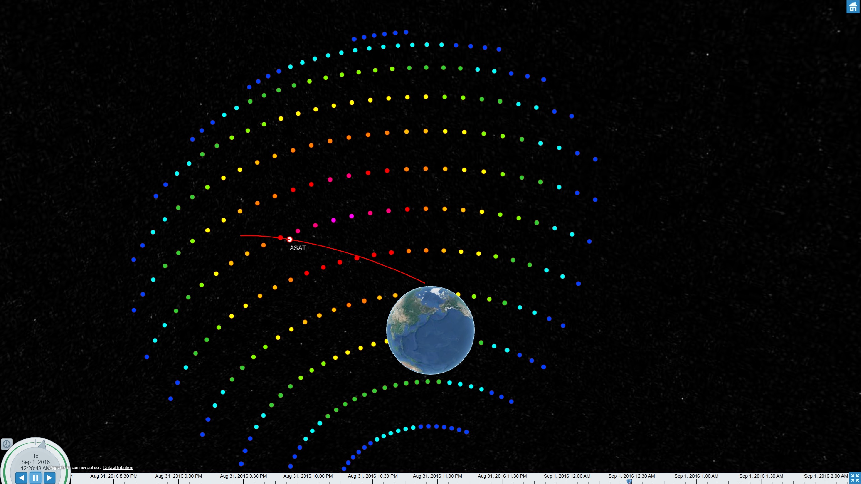Click the speed pointer on shuttle ring
861x484 pixels.
click(42, 445)
